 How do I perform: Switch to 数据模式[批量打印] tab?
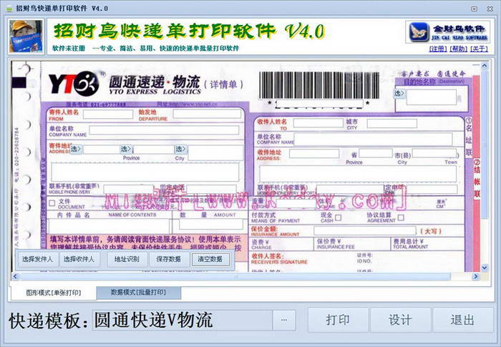(x=138, y=293)
